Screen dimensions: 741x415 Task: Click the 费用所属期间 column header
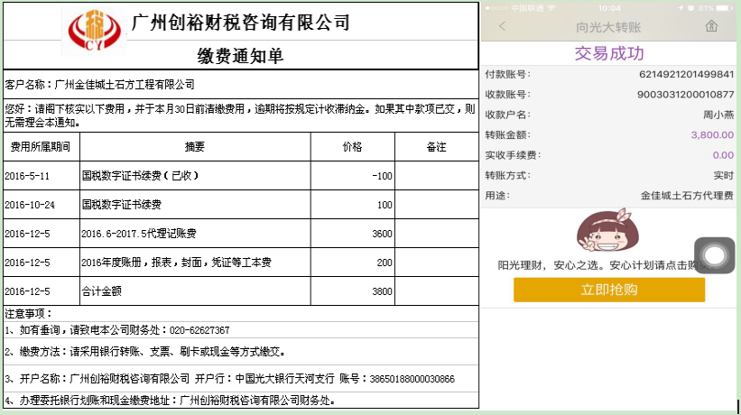tap(41, 147)
